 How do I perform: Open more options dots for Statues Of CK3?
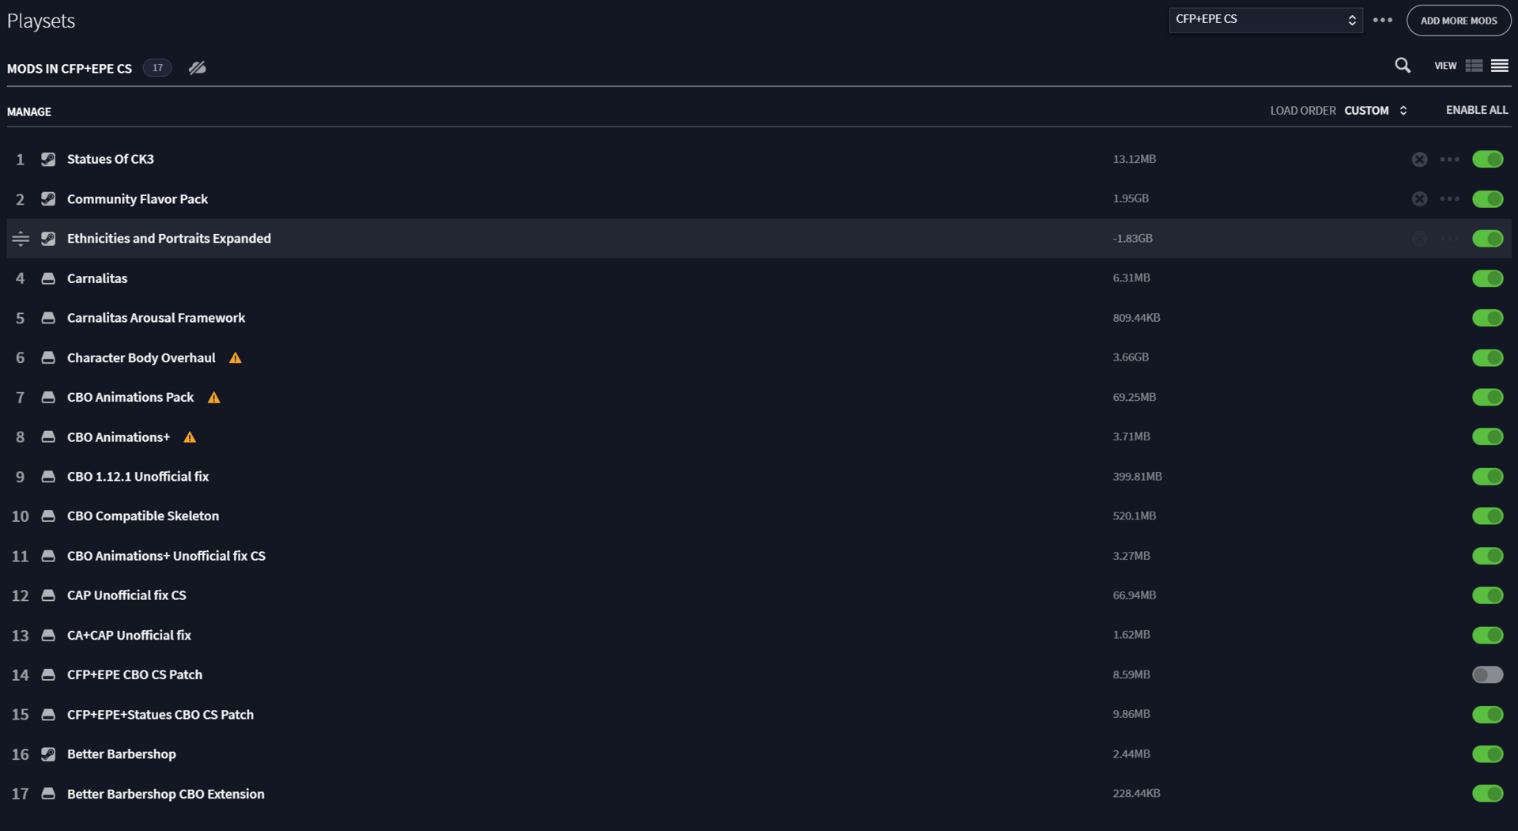click(1449, 160)
